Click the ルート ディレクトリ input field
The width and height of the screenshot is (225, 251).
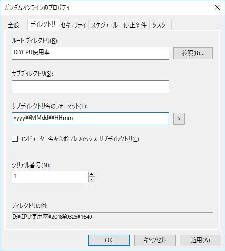(90, 53)
